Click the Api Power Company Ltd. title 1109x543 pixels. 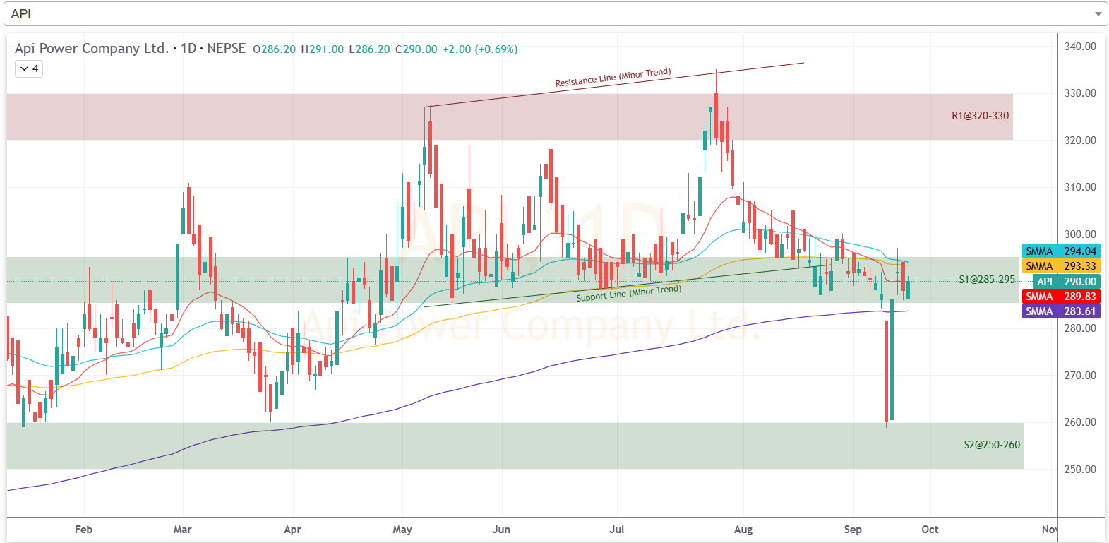[x=91, y=49]
